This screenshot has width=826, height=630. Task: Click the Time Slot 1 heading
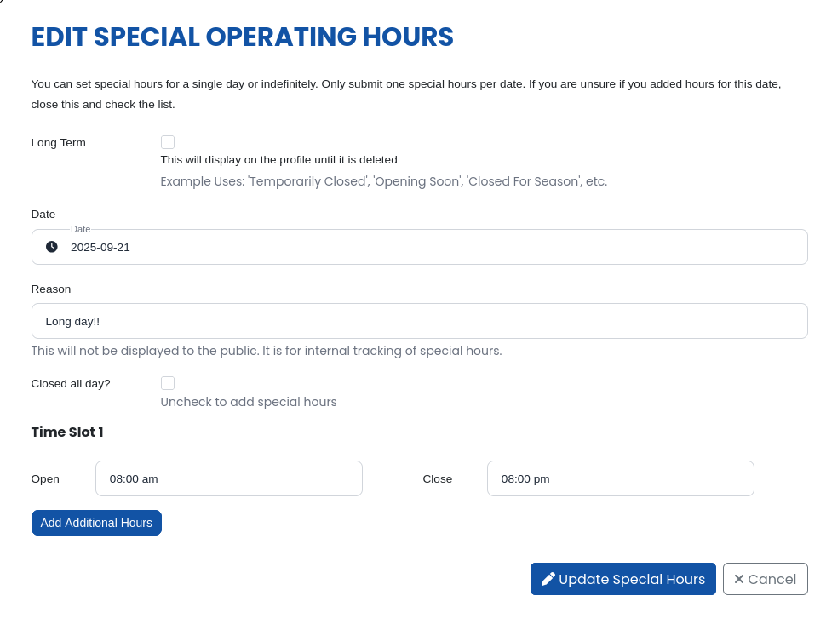67,432
